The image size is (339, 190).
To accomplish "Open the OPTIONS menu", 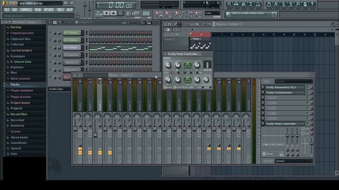I will click(x=49, y=10).
